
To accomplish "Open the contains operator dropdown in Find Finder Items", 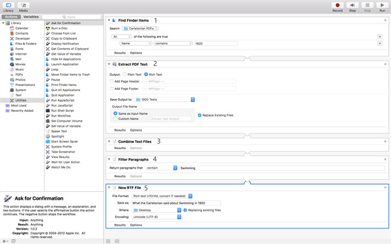I will coord(173,44).
